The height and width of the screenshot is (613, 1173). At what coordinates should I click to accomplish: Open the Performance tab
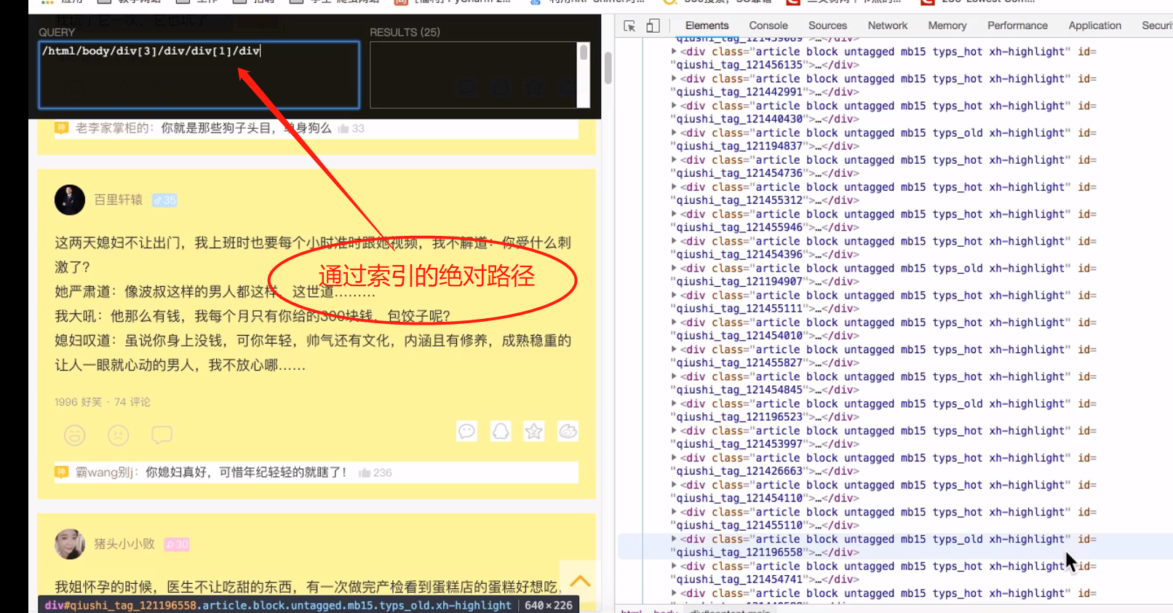point(1017,25)
